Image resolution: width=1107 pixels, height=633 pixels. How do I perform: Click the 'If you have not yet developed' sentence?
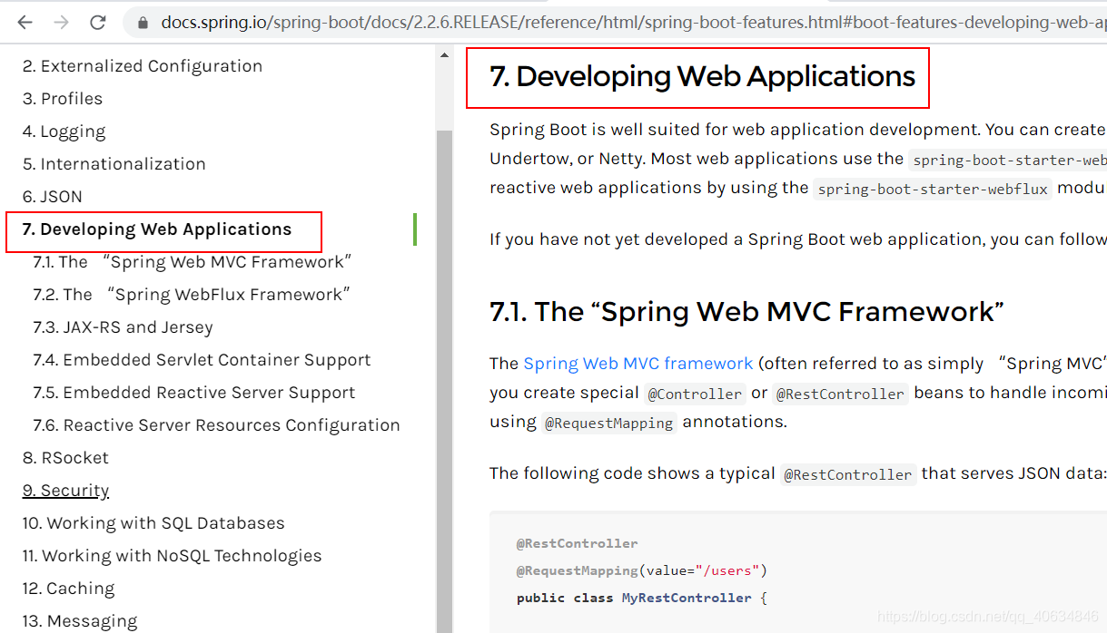pyautogui.click(x=798, y=239)
